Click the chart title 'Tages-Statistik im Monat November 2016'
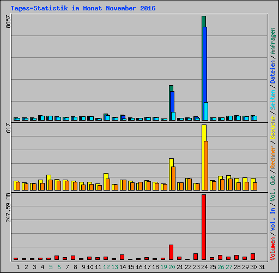Image resolution: width=279 pixels, height=273 pixels. click(x=83, y=8)
